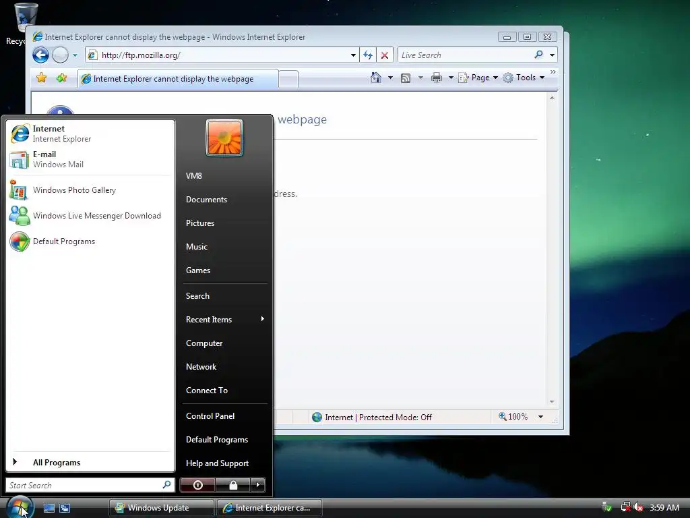Open Favorites Center star icon
690x518 pixels.
[41, 78]
